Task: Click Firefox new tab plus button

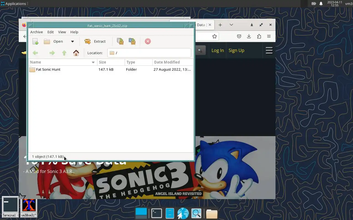Action: coord(220,25)
